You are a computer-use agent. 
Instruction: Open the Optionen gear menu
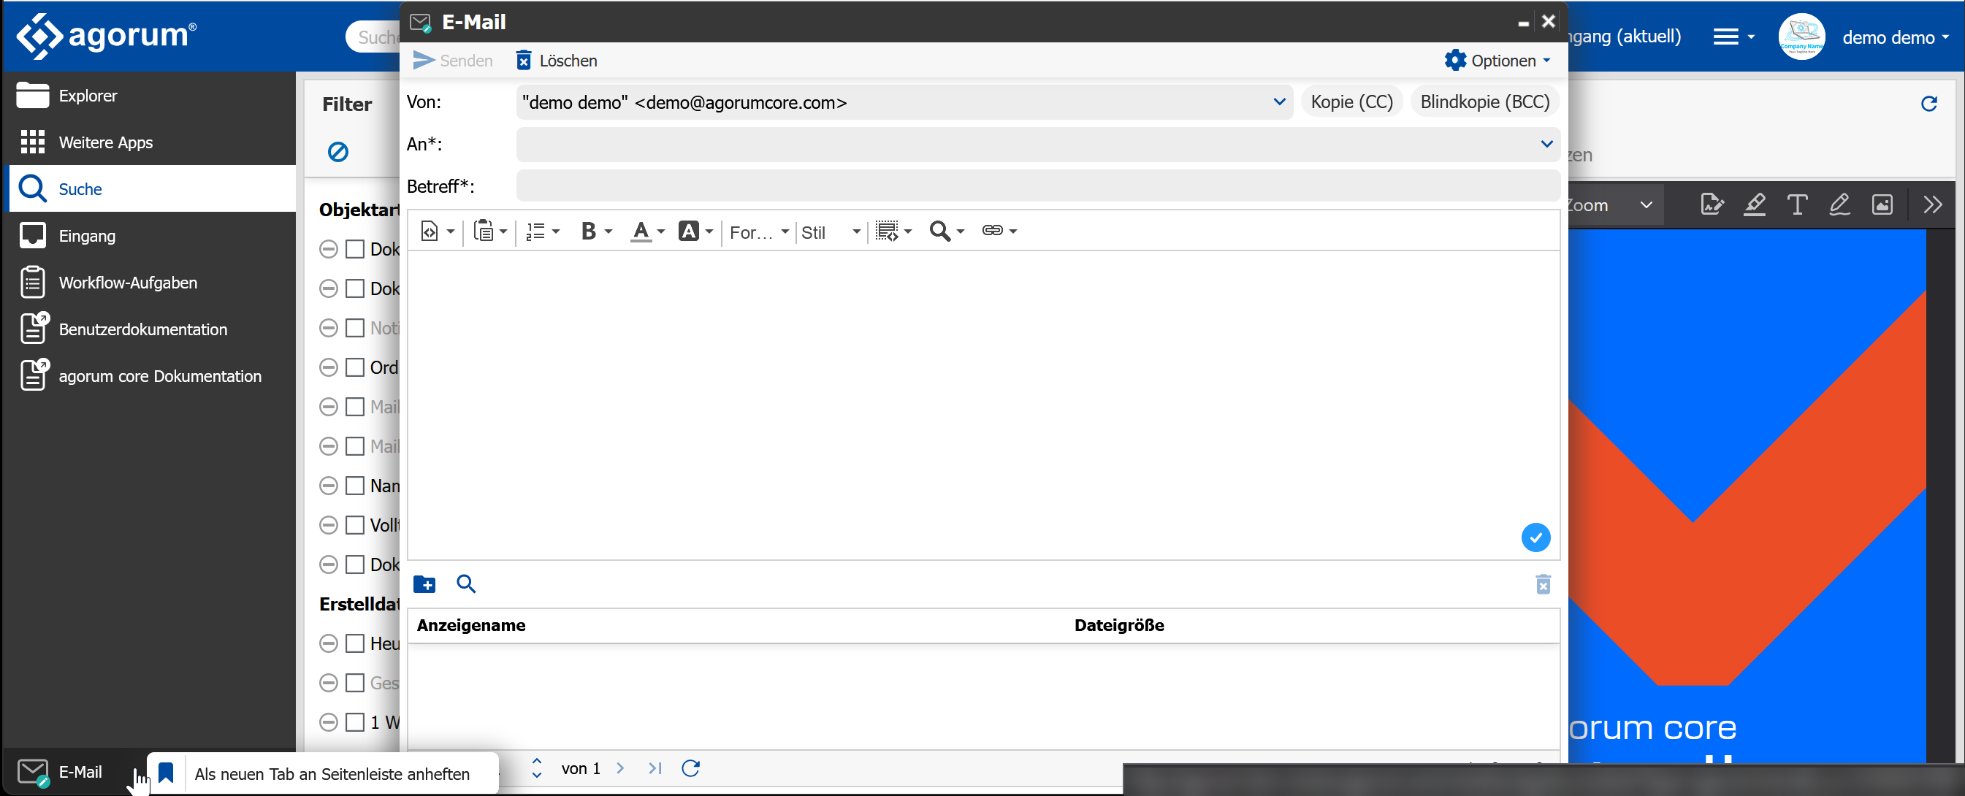tap(1497, 60)
